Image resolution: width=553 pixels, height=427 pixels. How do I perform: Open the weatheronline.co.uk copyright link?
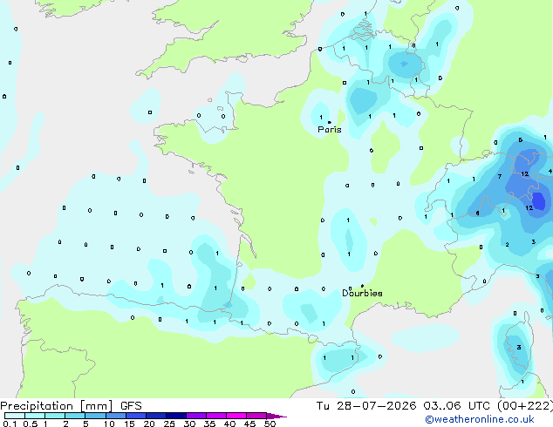tap(480, 419)
